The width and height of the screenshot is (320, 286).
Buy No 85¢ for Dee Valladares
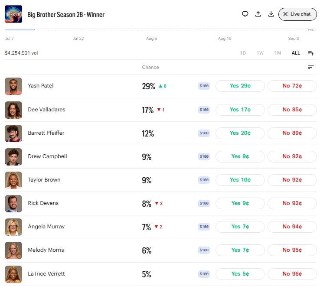point(292,110)
